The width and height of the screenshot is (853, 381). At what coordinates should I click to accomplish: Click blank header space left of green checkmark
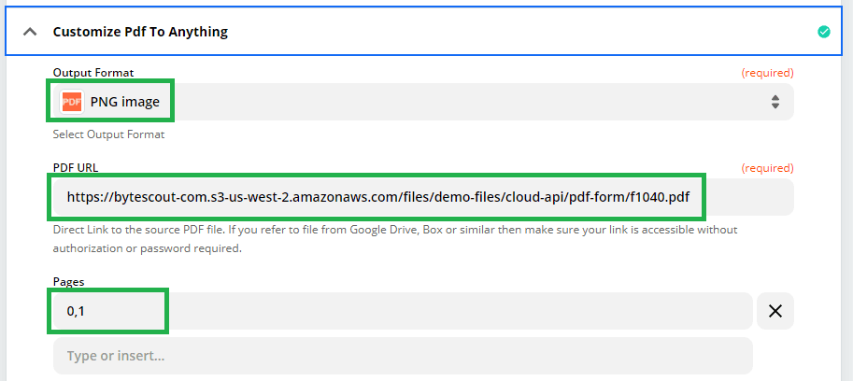561,32
